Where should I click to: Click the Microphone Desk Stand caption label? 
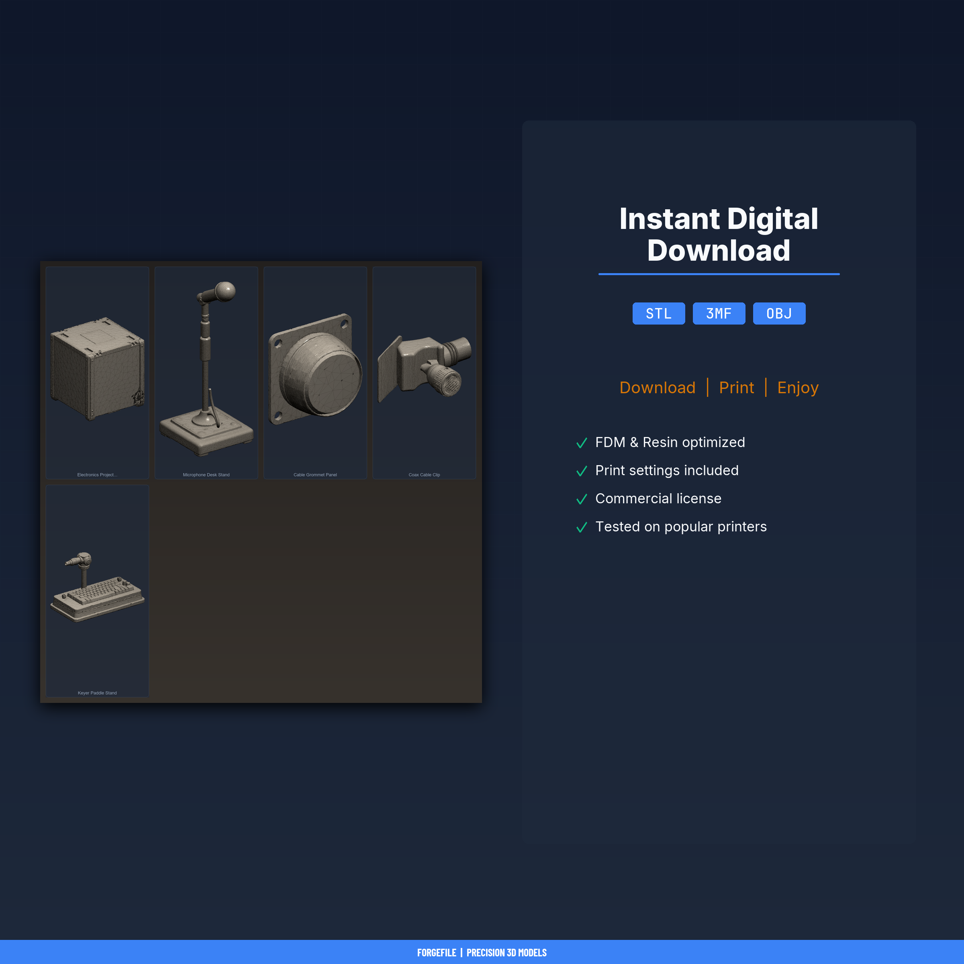pos(206,474)
